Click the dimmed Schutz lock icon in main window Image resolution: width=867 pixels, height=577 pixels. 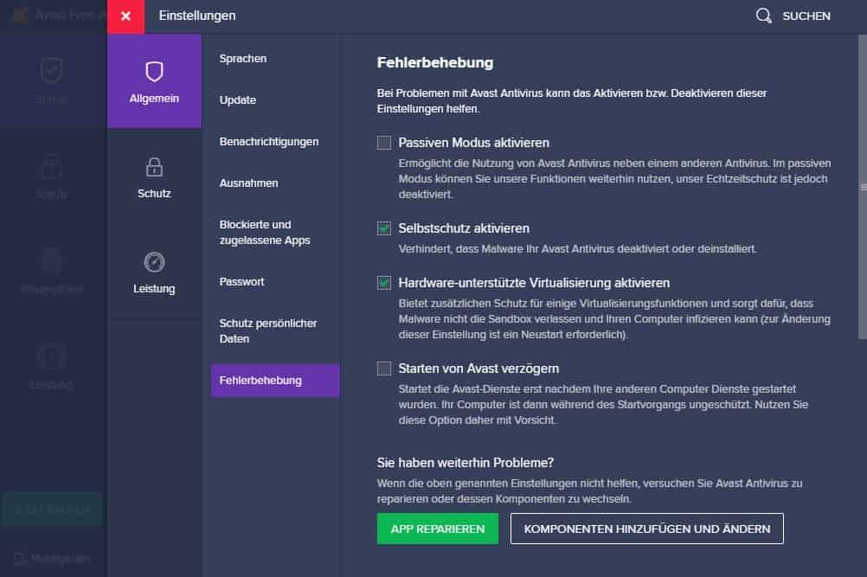(x=51, y=166)
